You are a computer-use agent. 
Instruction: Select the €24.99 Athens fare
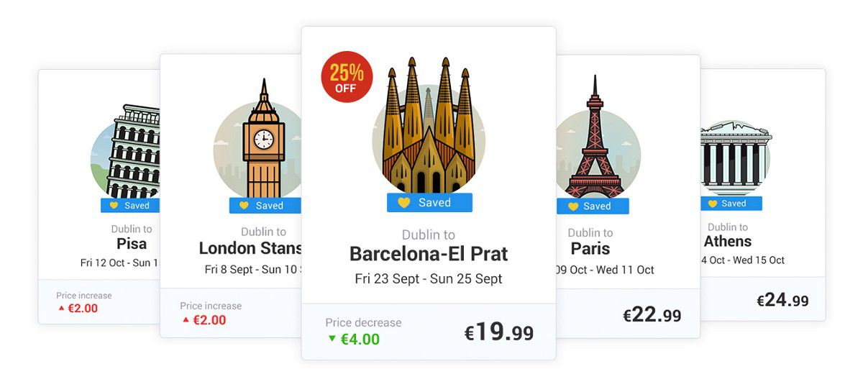[782, 300]
